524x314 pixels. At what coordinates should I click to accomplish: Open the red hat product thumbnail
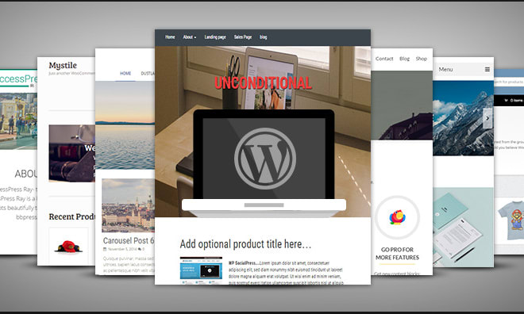(68, 247)
